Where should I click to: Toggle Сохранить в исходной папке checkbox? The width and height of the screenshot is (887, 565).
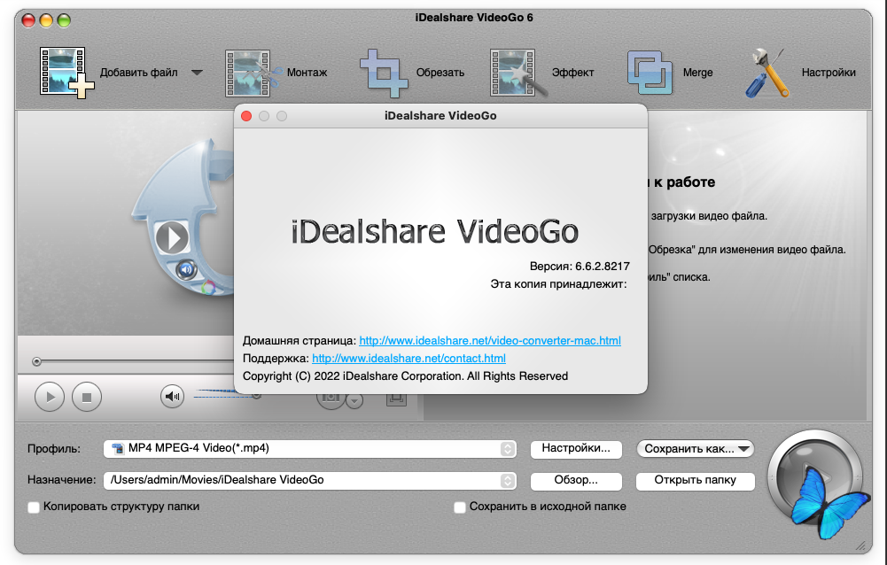[460, 507]
